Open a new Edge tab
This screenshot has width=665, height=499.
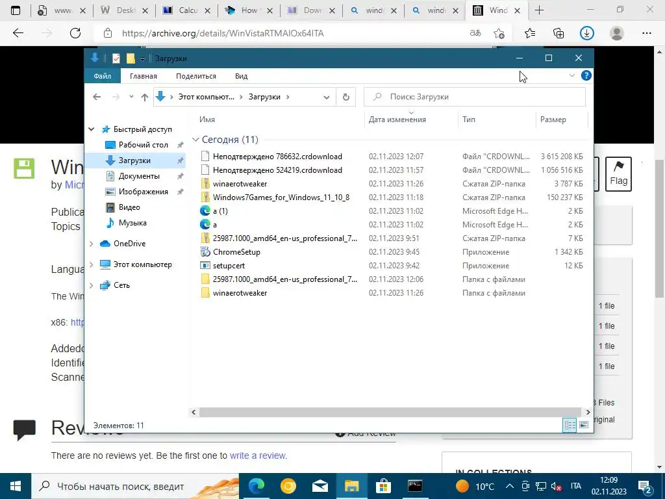pos(539,10)
